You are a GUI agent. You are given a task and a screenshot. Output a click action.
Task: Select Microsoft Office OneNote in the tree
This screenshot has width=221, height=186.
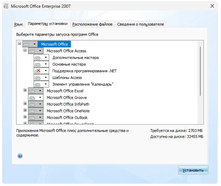tap(68, 111)
